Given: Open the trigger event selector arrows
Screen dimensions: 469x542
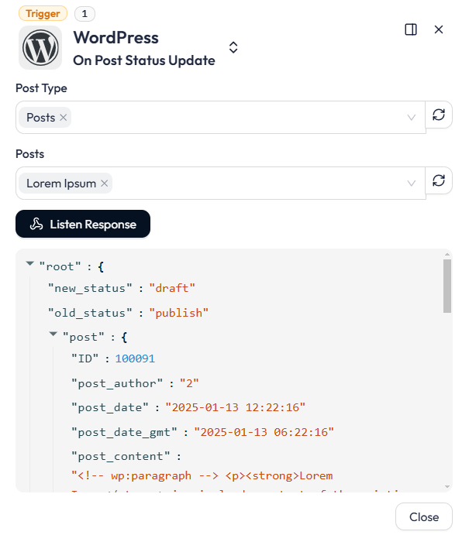Looking at the screenshot, I should tap(233, 47).
